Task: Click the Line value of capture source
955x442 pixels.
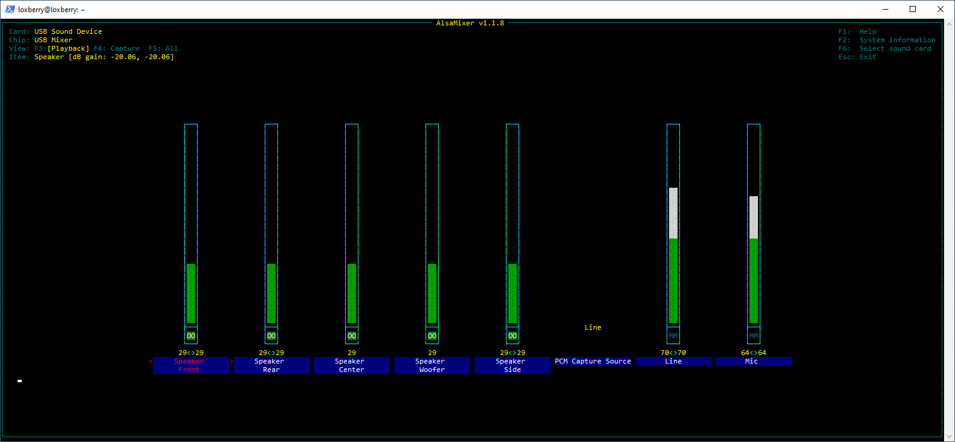Action: click(593, 327)
